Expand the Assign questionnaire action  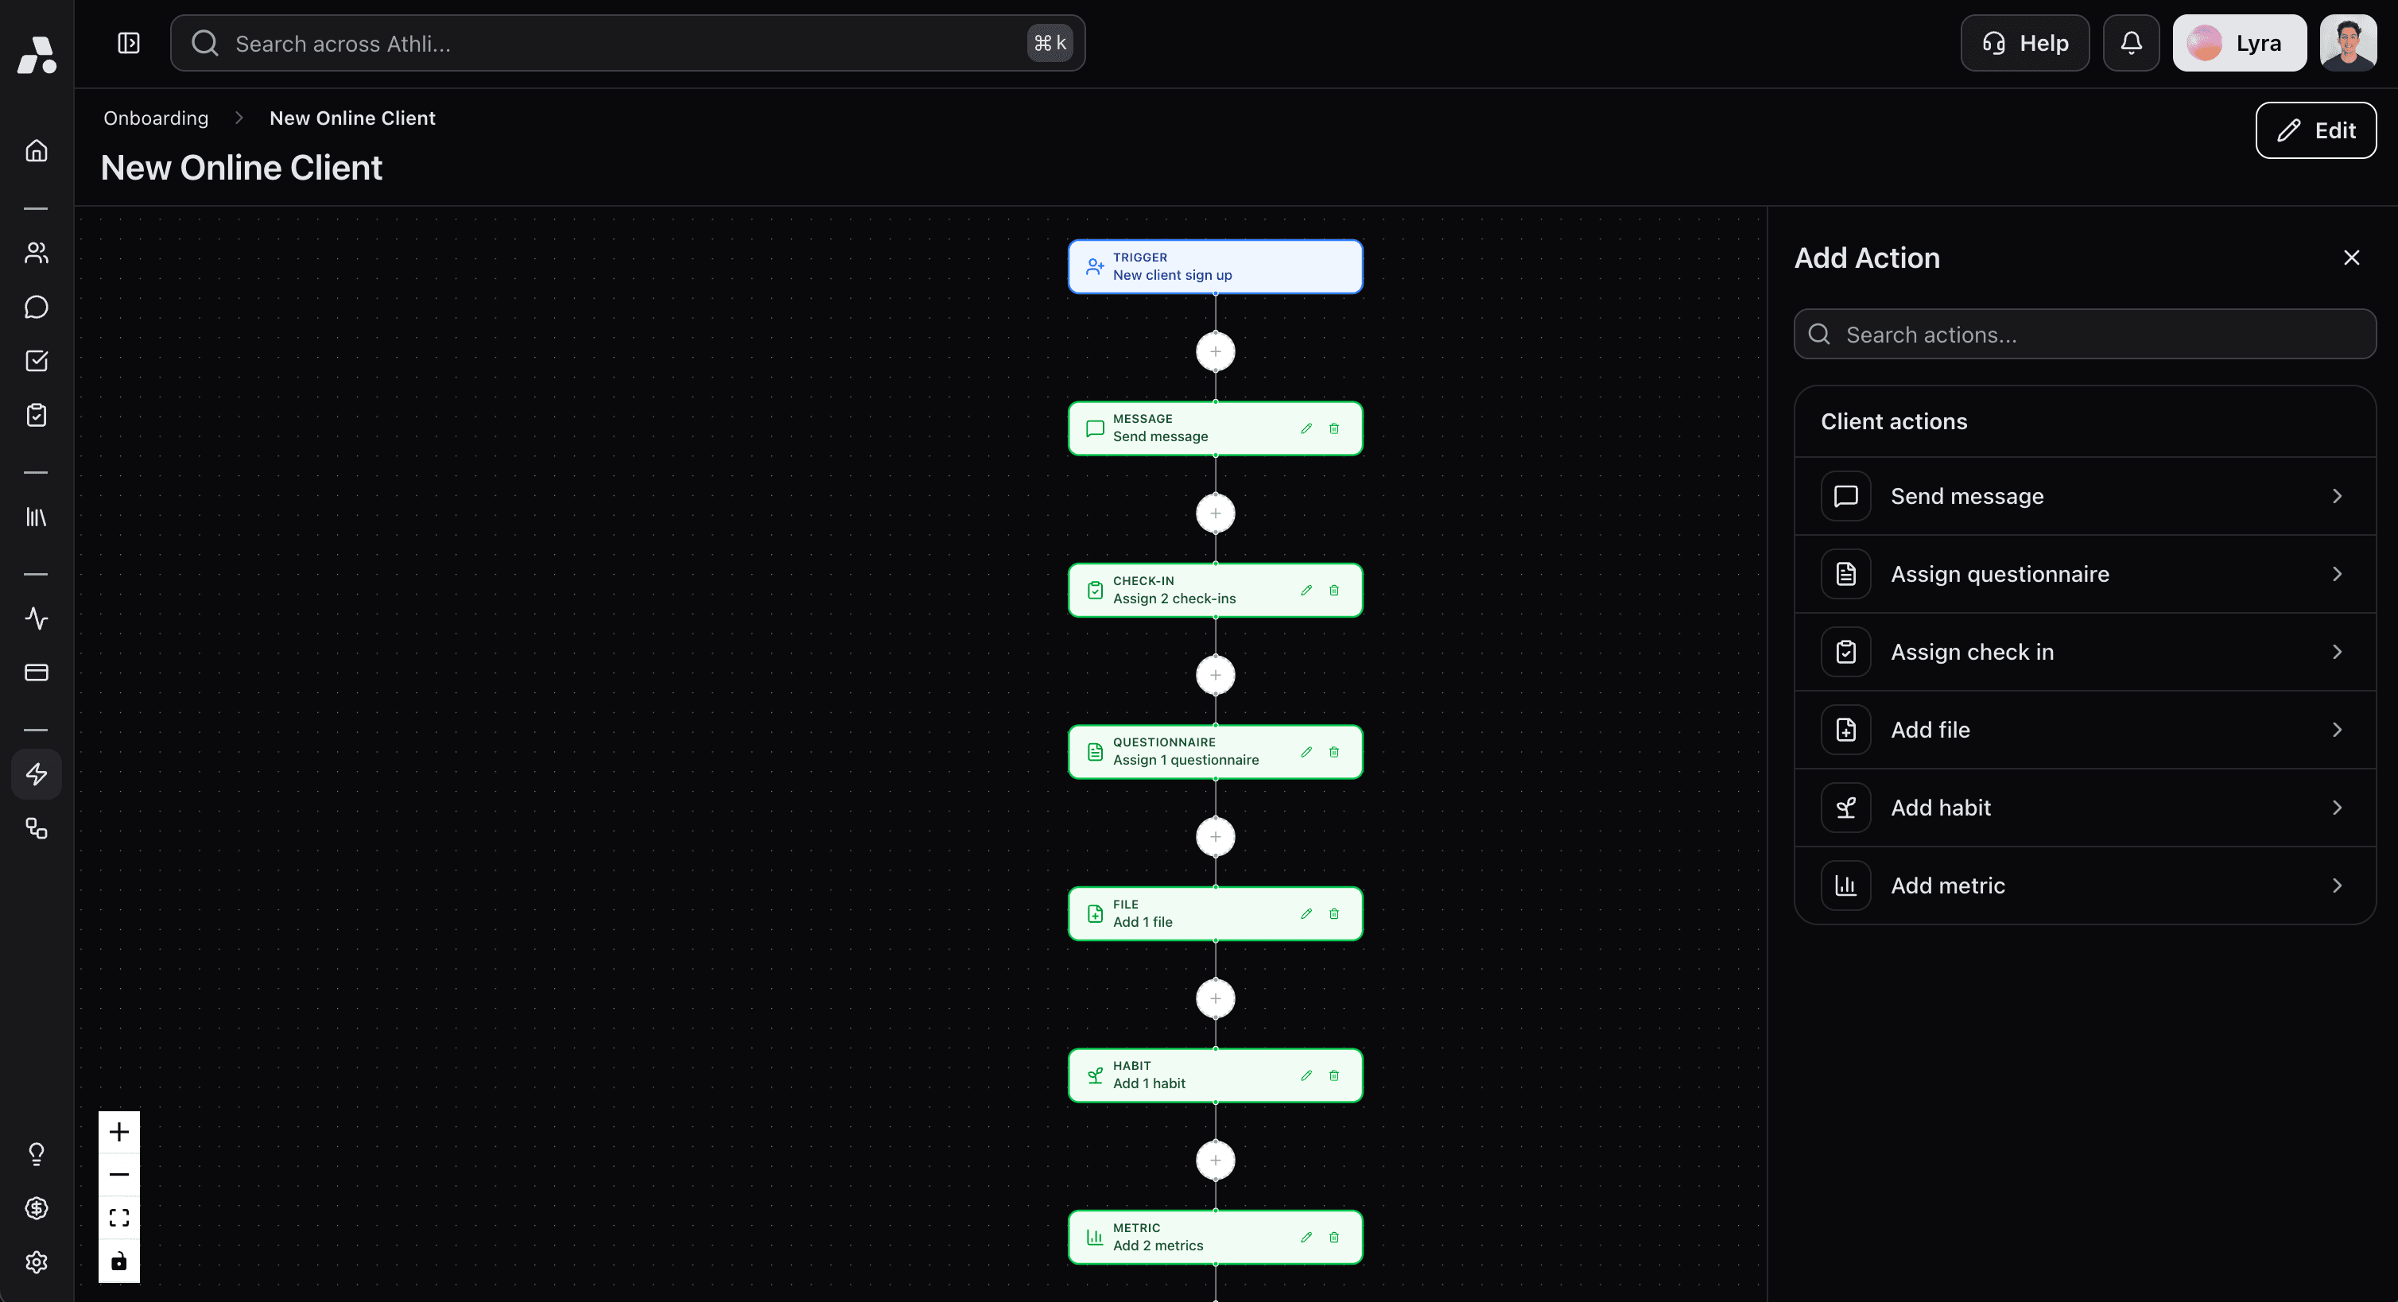[2086, 573]
